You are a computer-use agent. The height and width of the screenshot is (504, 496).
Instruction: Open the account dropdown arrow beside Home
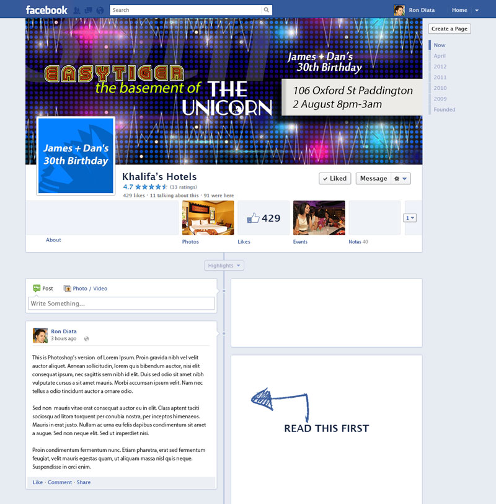click(477, 11)
